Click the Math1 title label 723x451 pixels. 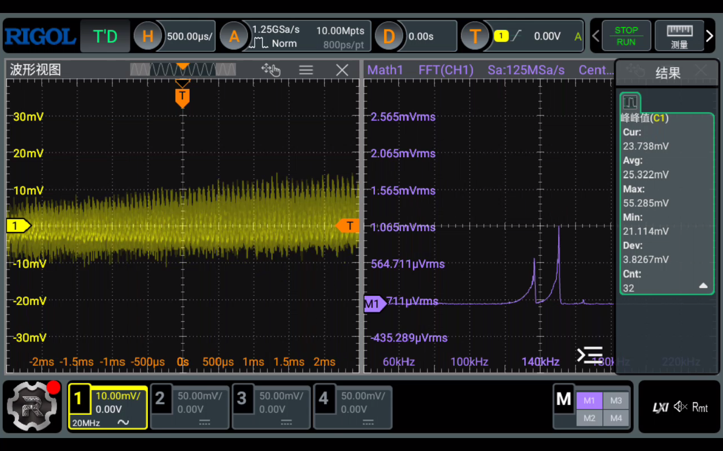(x=385, y=70)
